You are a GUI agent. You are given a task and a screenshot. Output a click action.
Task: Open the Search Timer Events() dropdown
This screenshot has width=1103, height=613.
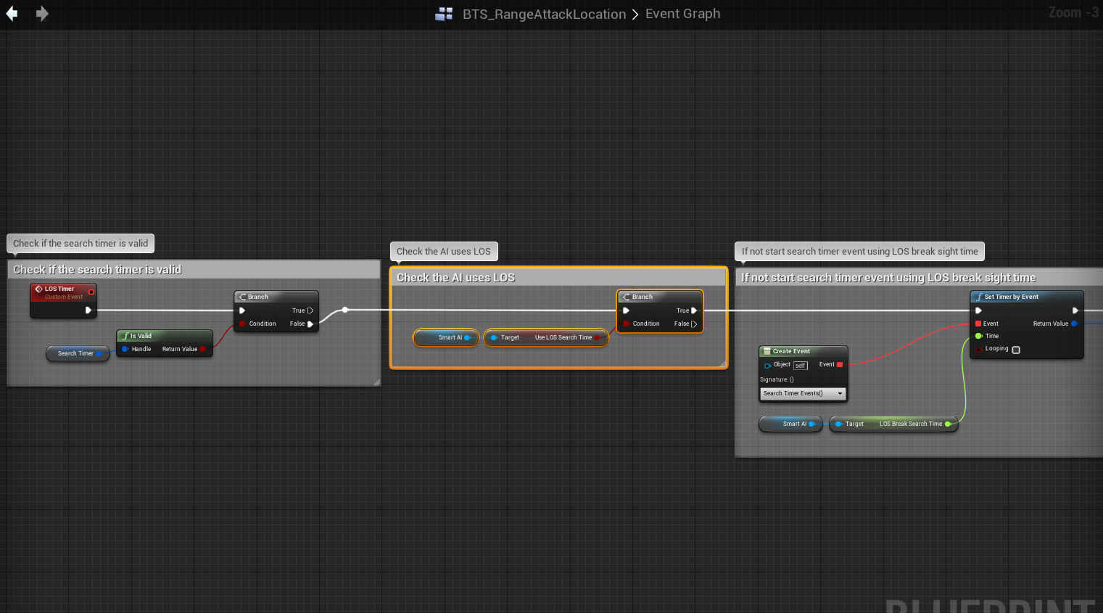click(x=803, y=393)
